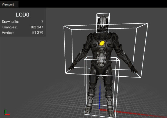Image resolution: width=167 pixels, height=118 pixels.
Task: Select the Draw calls label
Action: point(10,22)
